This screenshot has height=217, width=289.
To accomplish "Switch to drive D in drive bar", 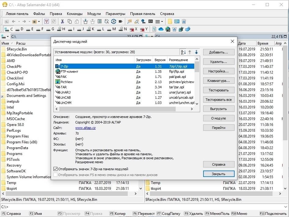I will click(20, 29).
